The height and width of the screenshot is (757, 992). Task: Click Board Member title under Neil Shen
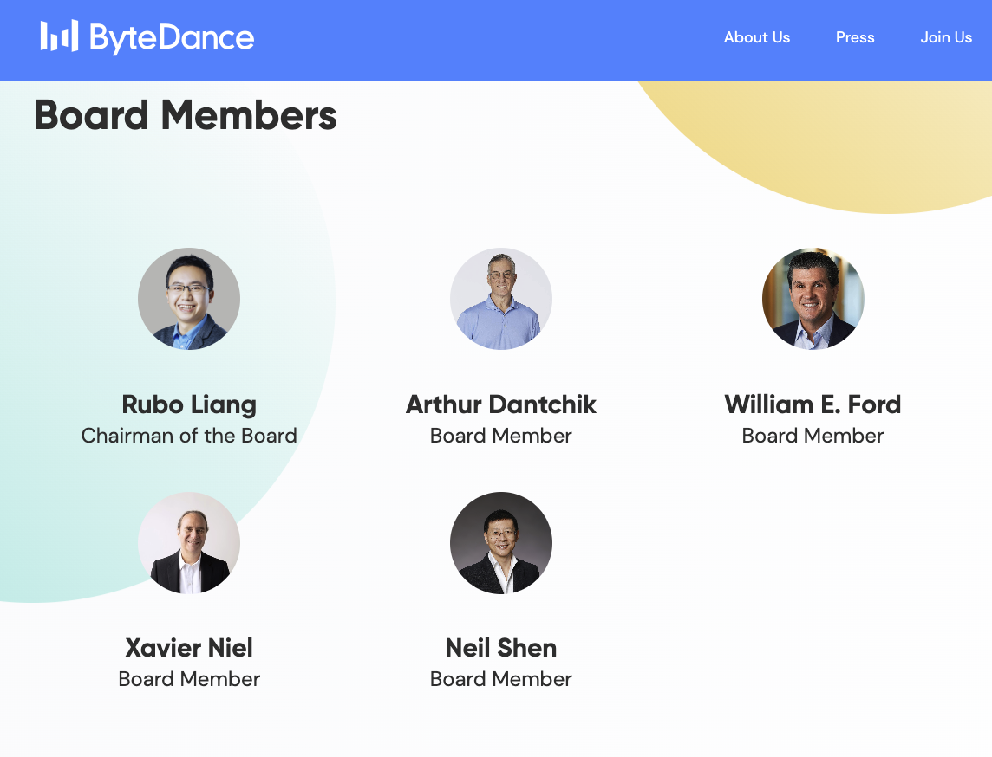coord(501,679)
